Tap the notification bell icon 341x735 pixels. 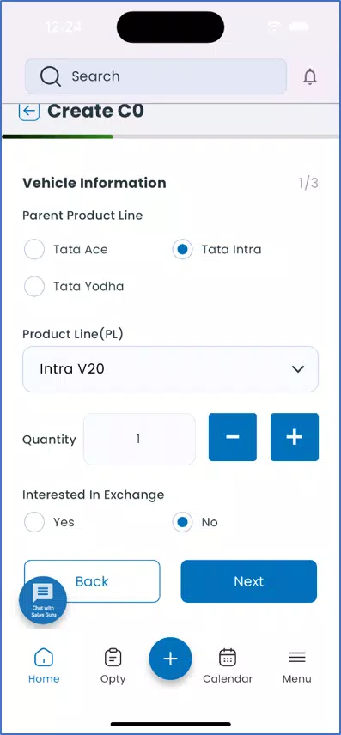(x=309, y=76)
